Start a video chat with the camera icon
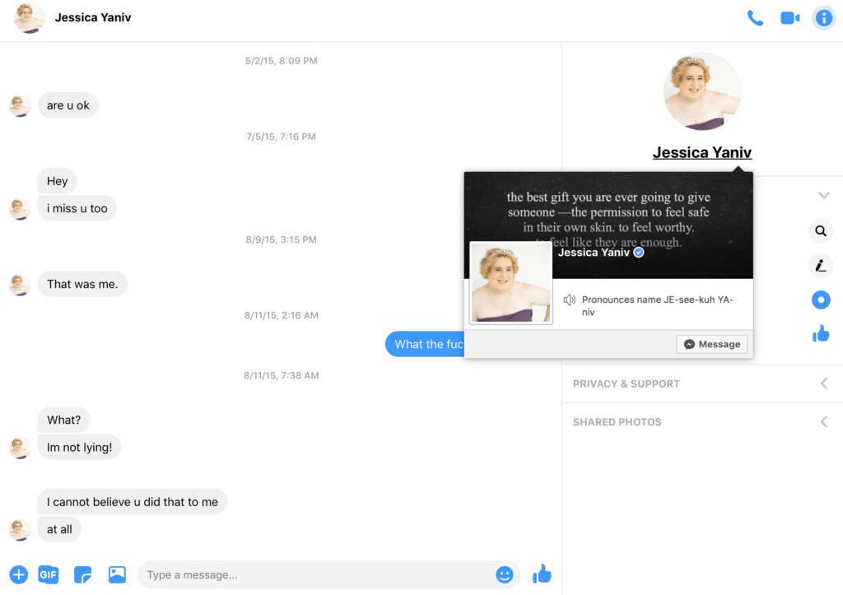This screenshot has height=595, width=843. coord(789,18)
